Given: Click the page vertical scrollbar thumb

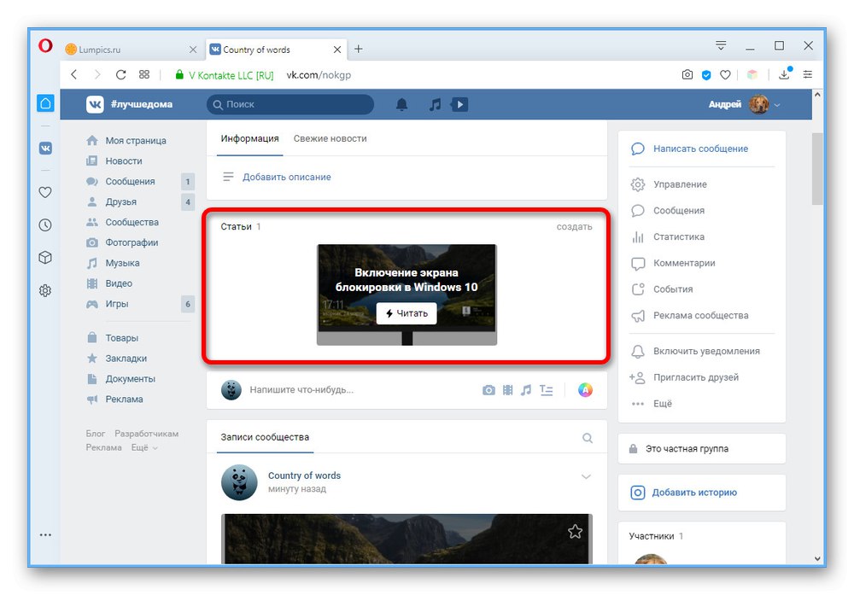Looking at the screenshot, I should coord(817,169).
